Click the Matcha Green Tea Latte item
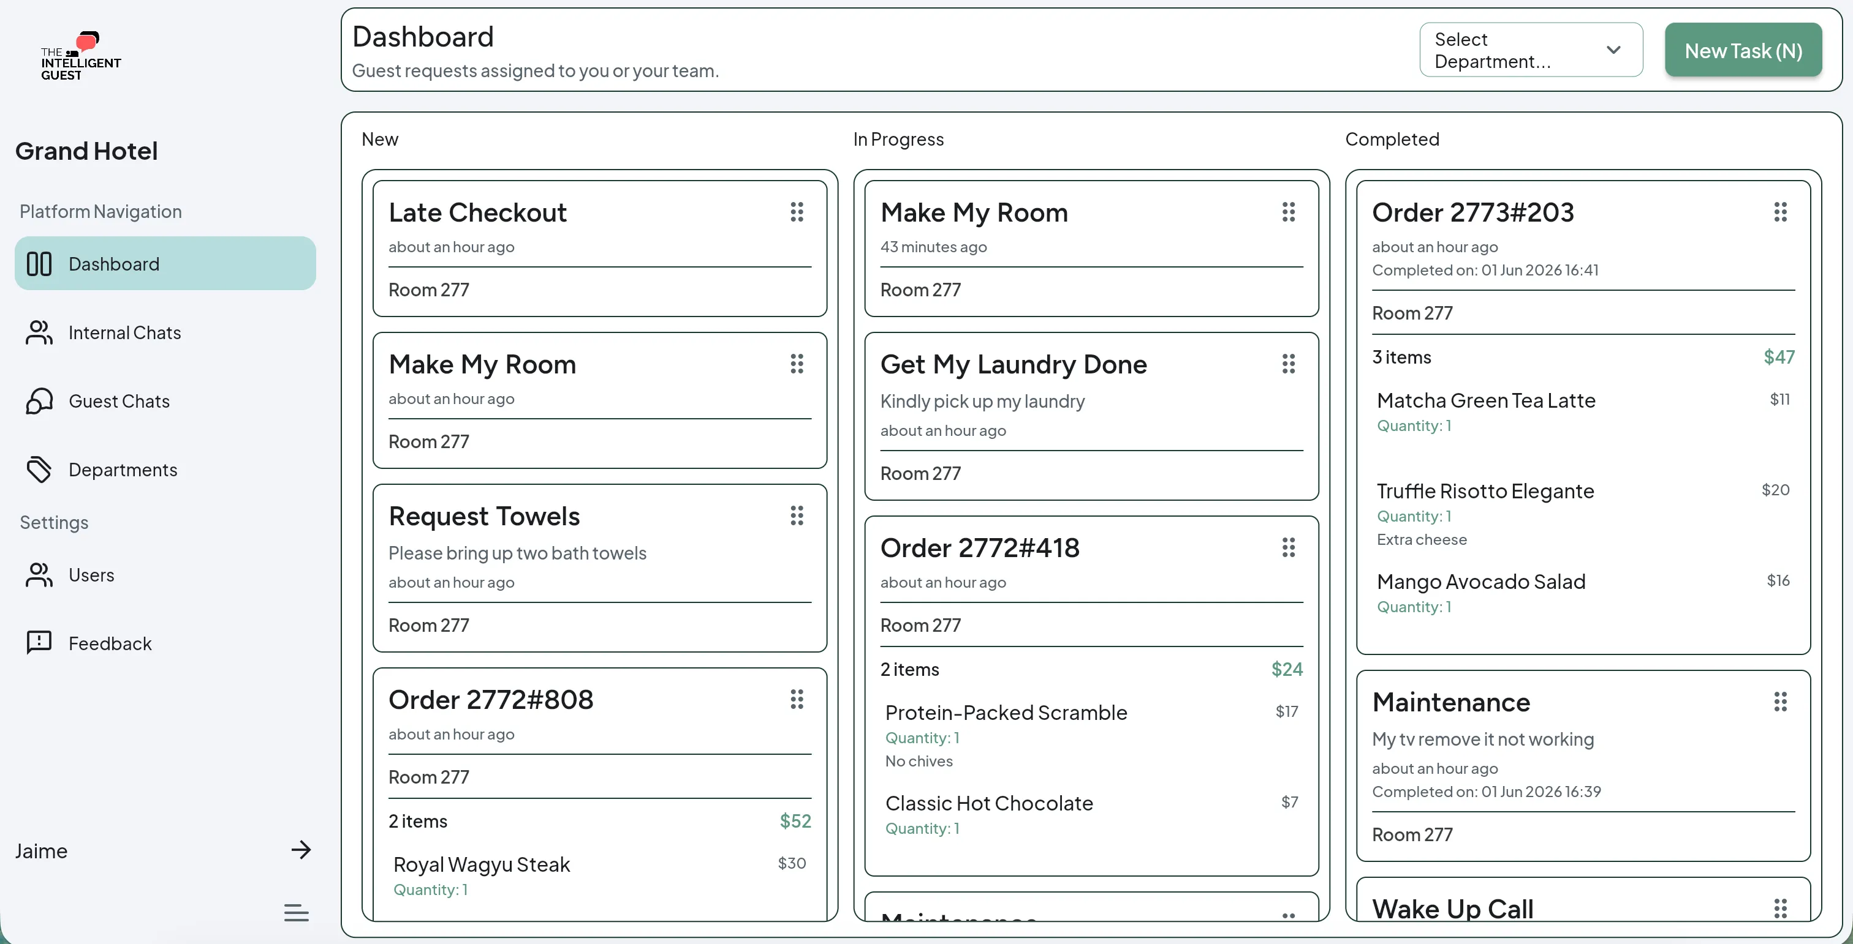The image size is (1853, 944). pyautogui.click(x=1486, y=400)
